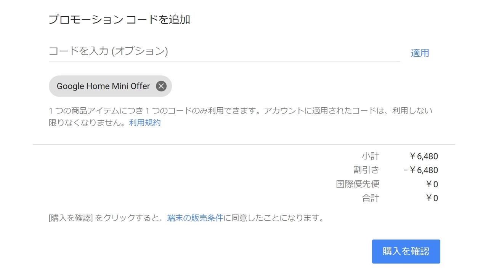
Task: Click the 適用 apply link
Action: point(420,53)
